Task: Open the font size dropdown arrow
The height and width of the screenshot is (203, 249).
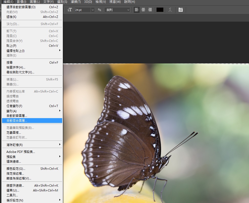Action: coord(93,10)
